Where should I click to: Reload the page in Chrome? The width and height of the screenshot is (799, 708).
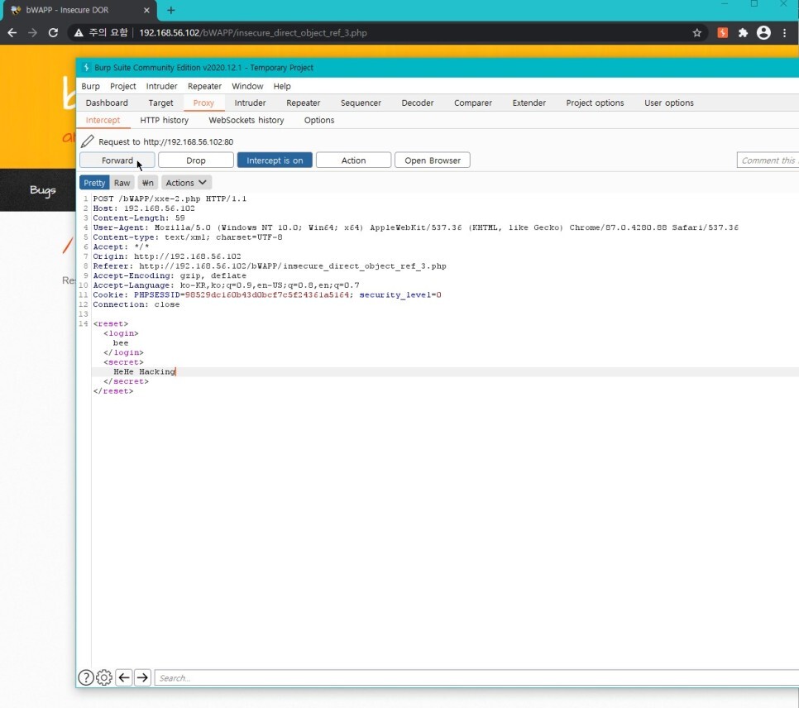[53, 32]
